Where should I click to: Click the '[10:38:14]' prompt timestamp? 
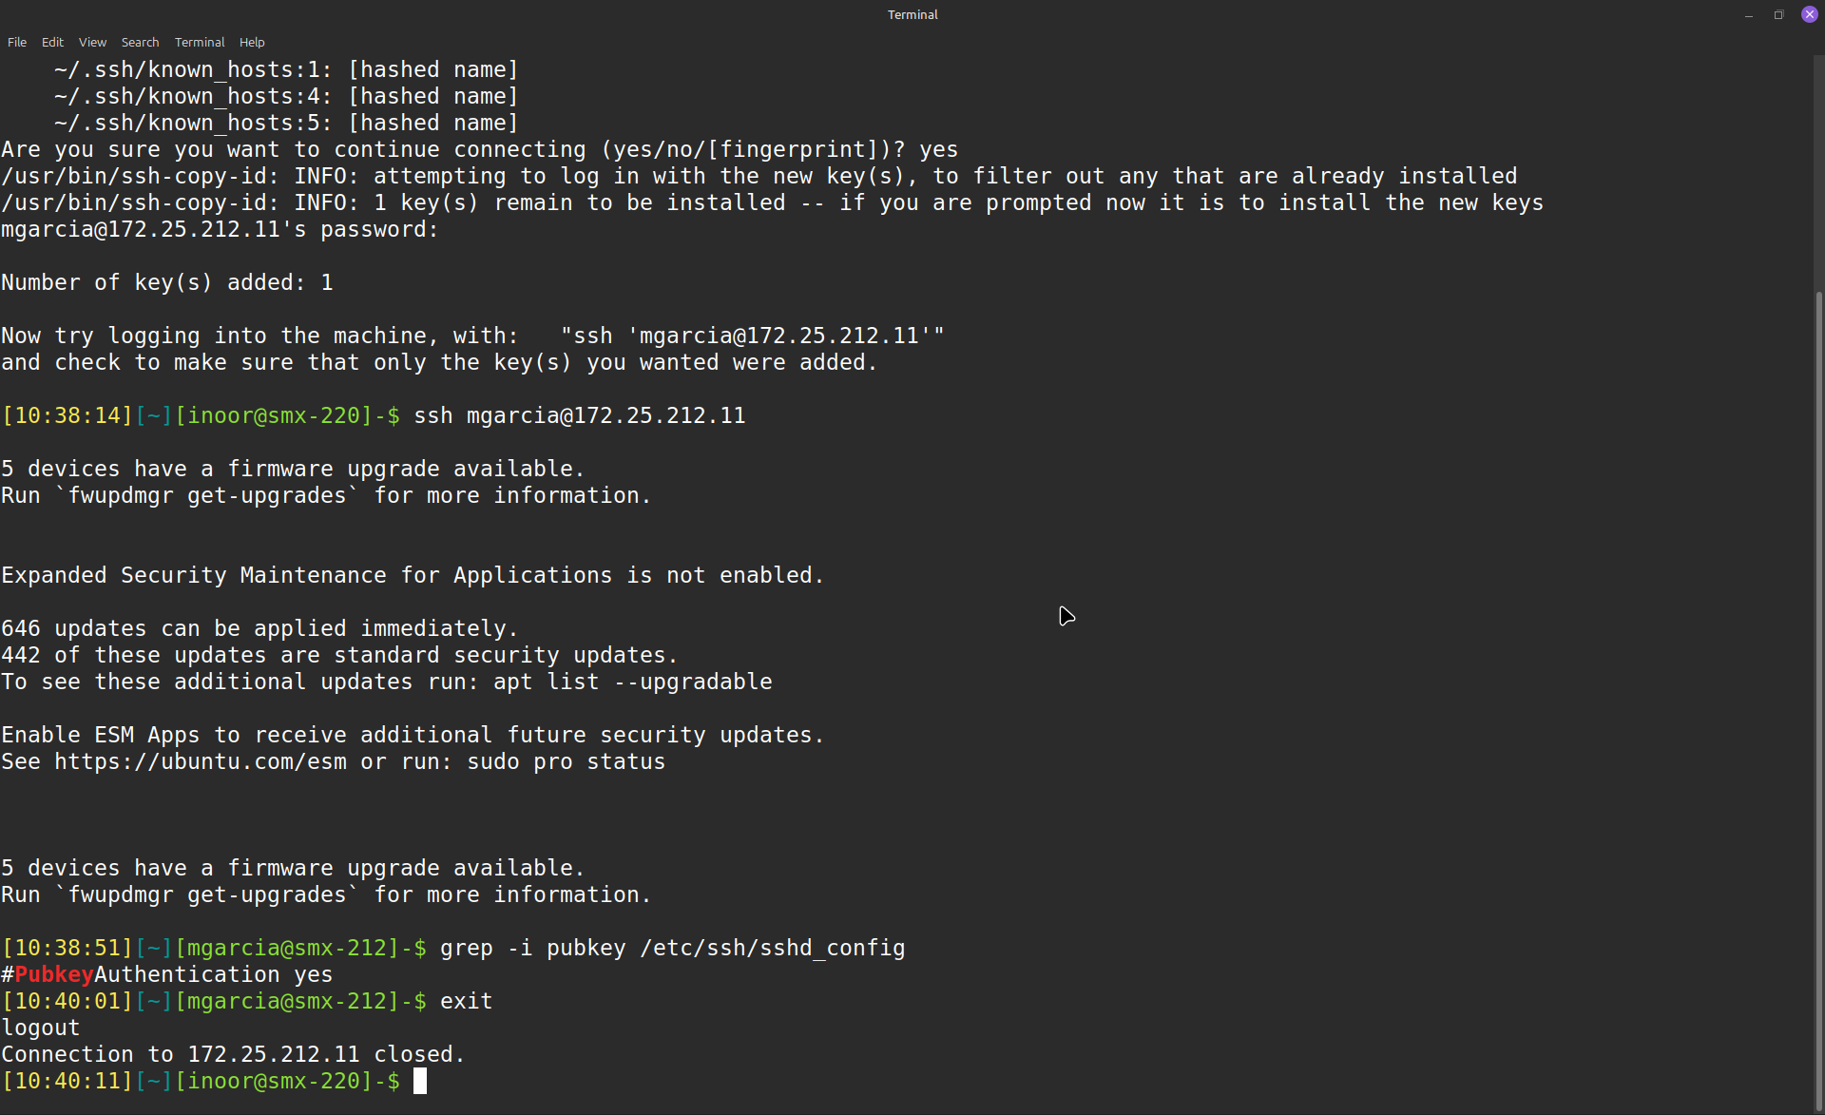coord(67,415)
